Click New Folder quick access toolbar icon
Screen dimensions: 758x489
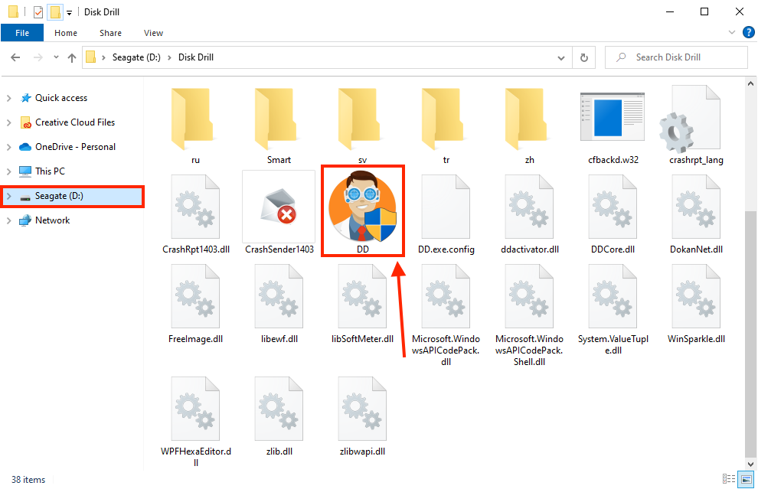pyautogui.click(x=55, y=11)
